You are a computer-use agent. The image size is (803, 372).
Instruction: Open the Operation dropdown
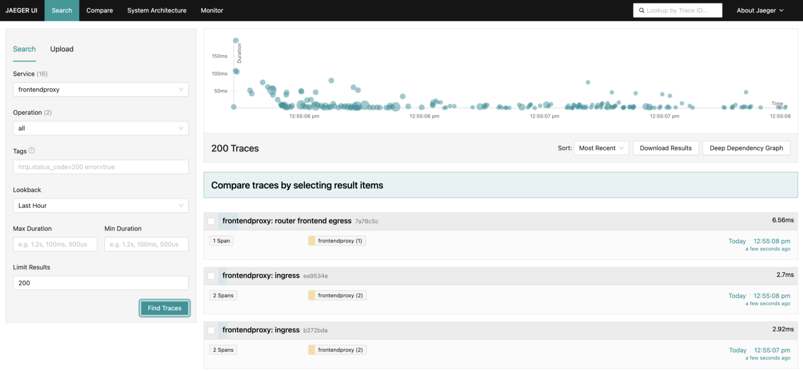point(100,128)
